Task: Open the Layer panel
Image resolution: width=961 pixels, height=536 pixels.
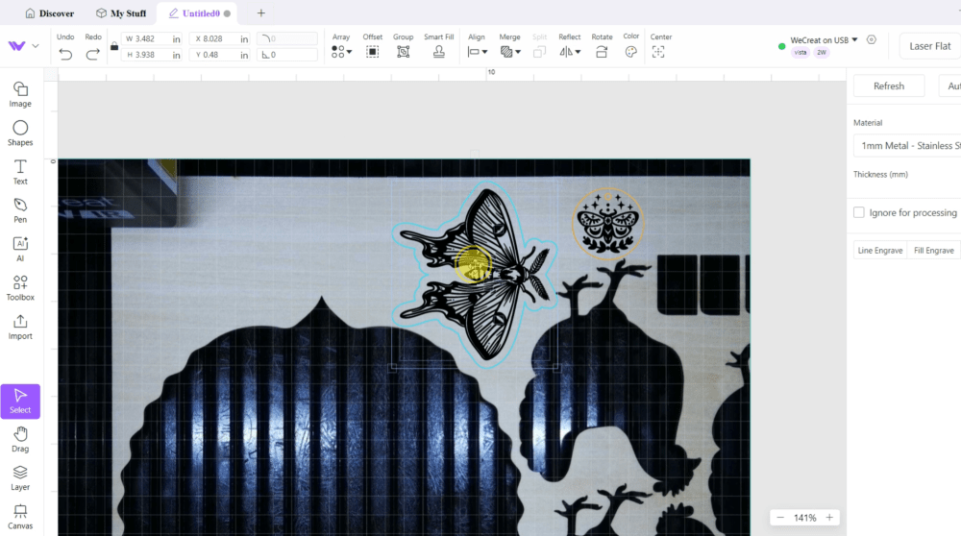Action: (20, 477)
